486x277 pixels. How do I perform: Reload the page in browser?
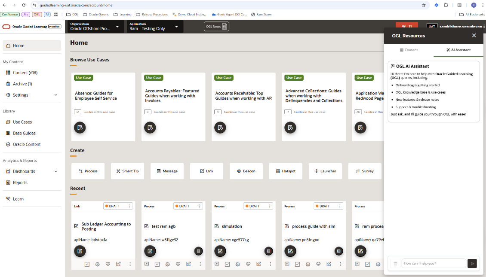pyautogui.click(x=24, y=5)
